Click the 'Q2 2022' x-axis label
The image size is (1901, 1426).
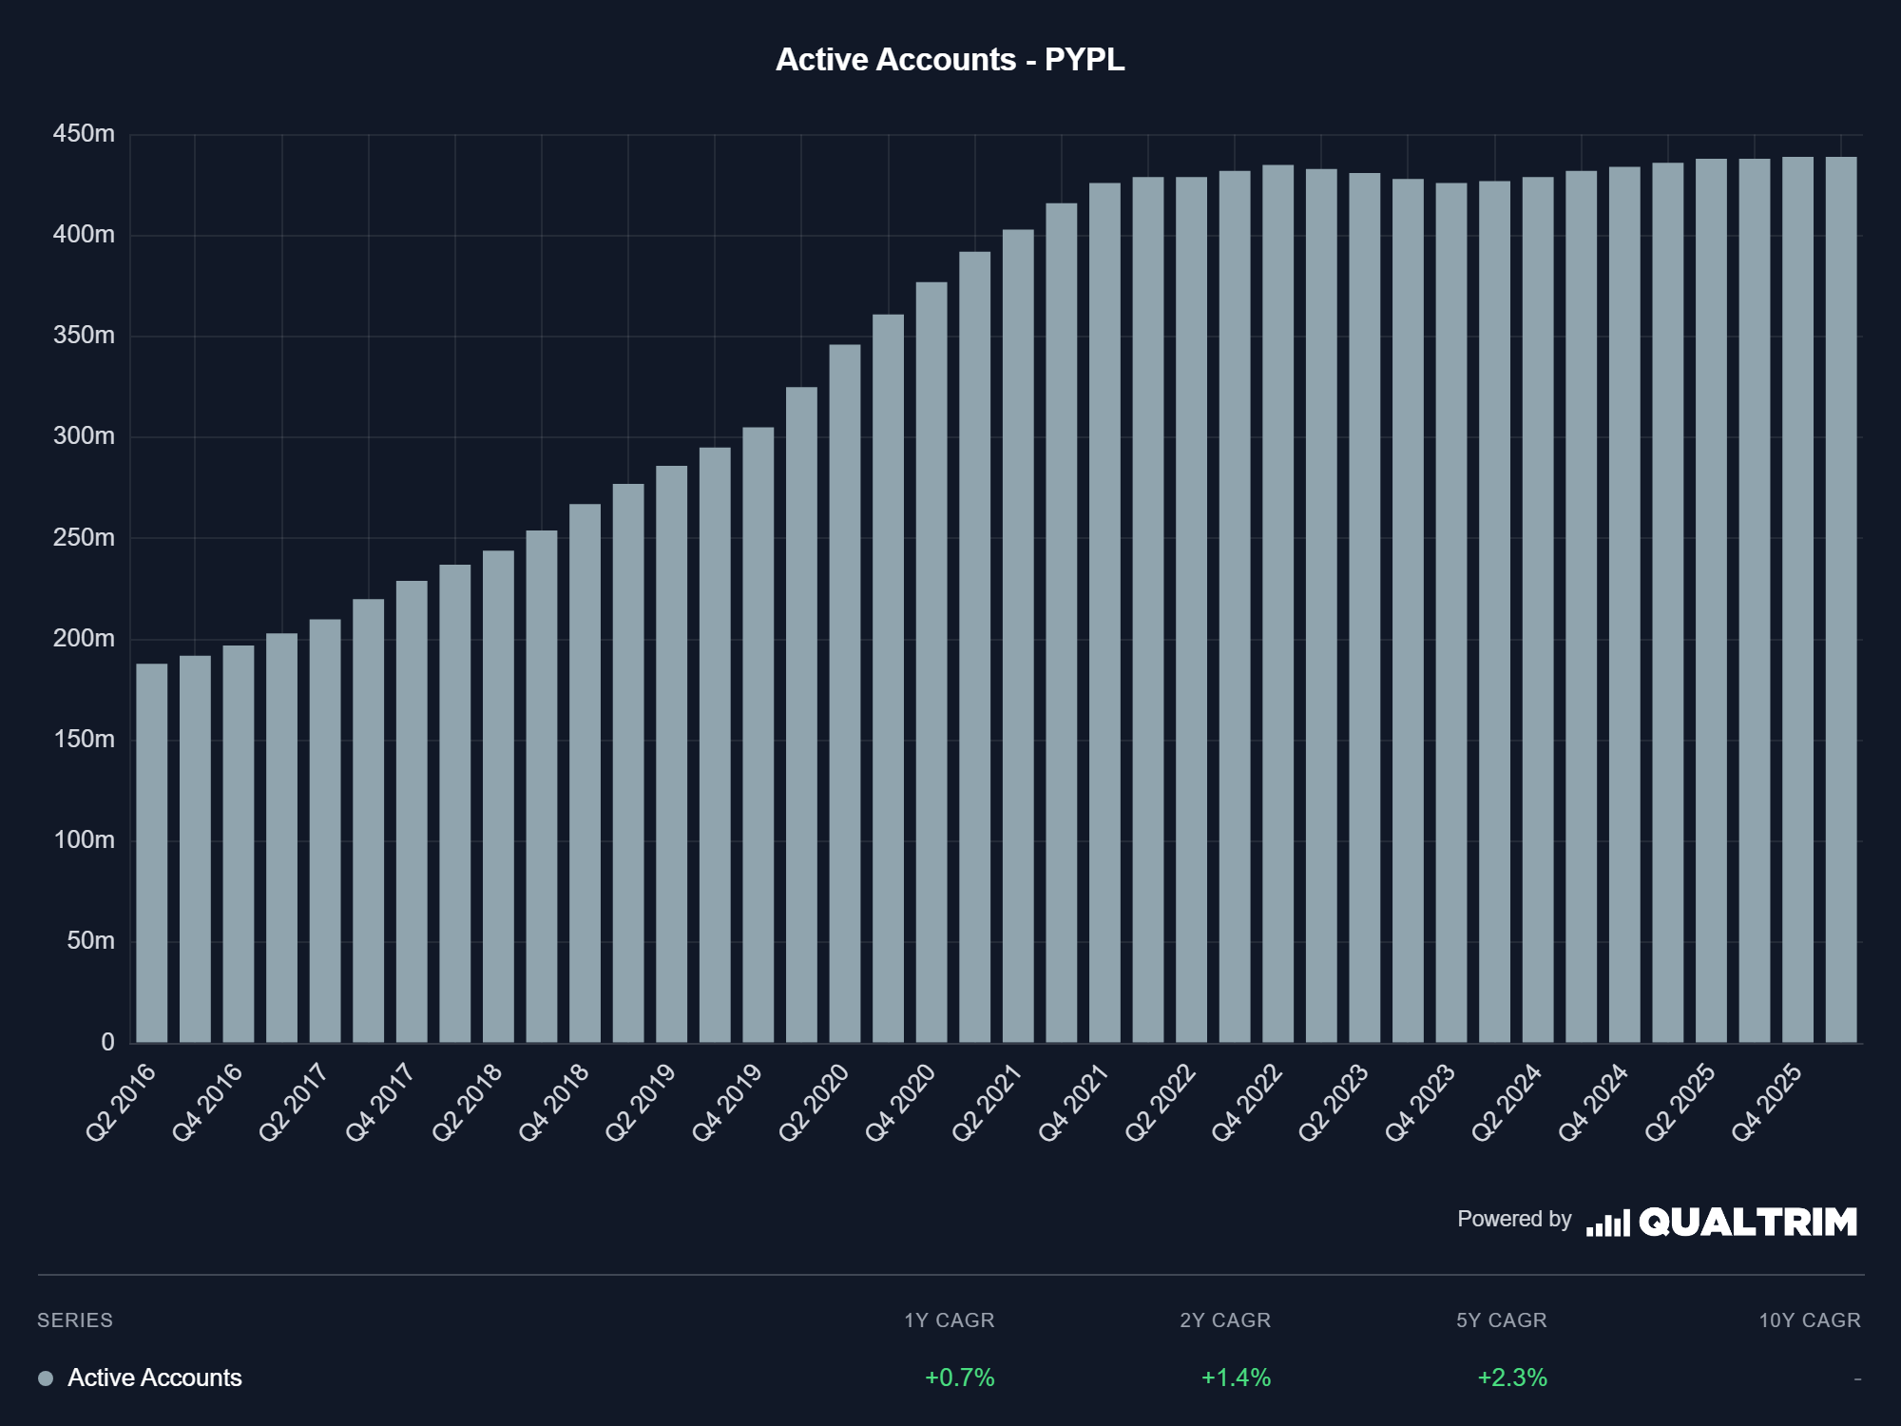[1160, 1103]
